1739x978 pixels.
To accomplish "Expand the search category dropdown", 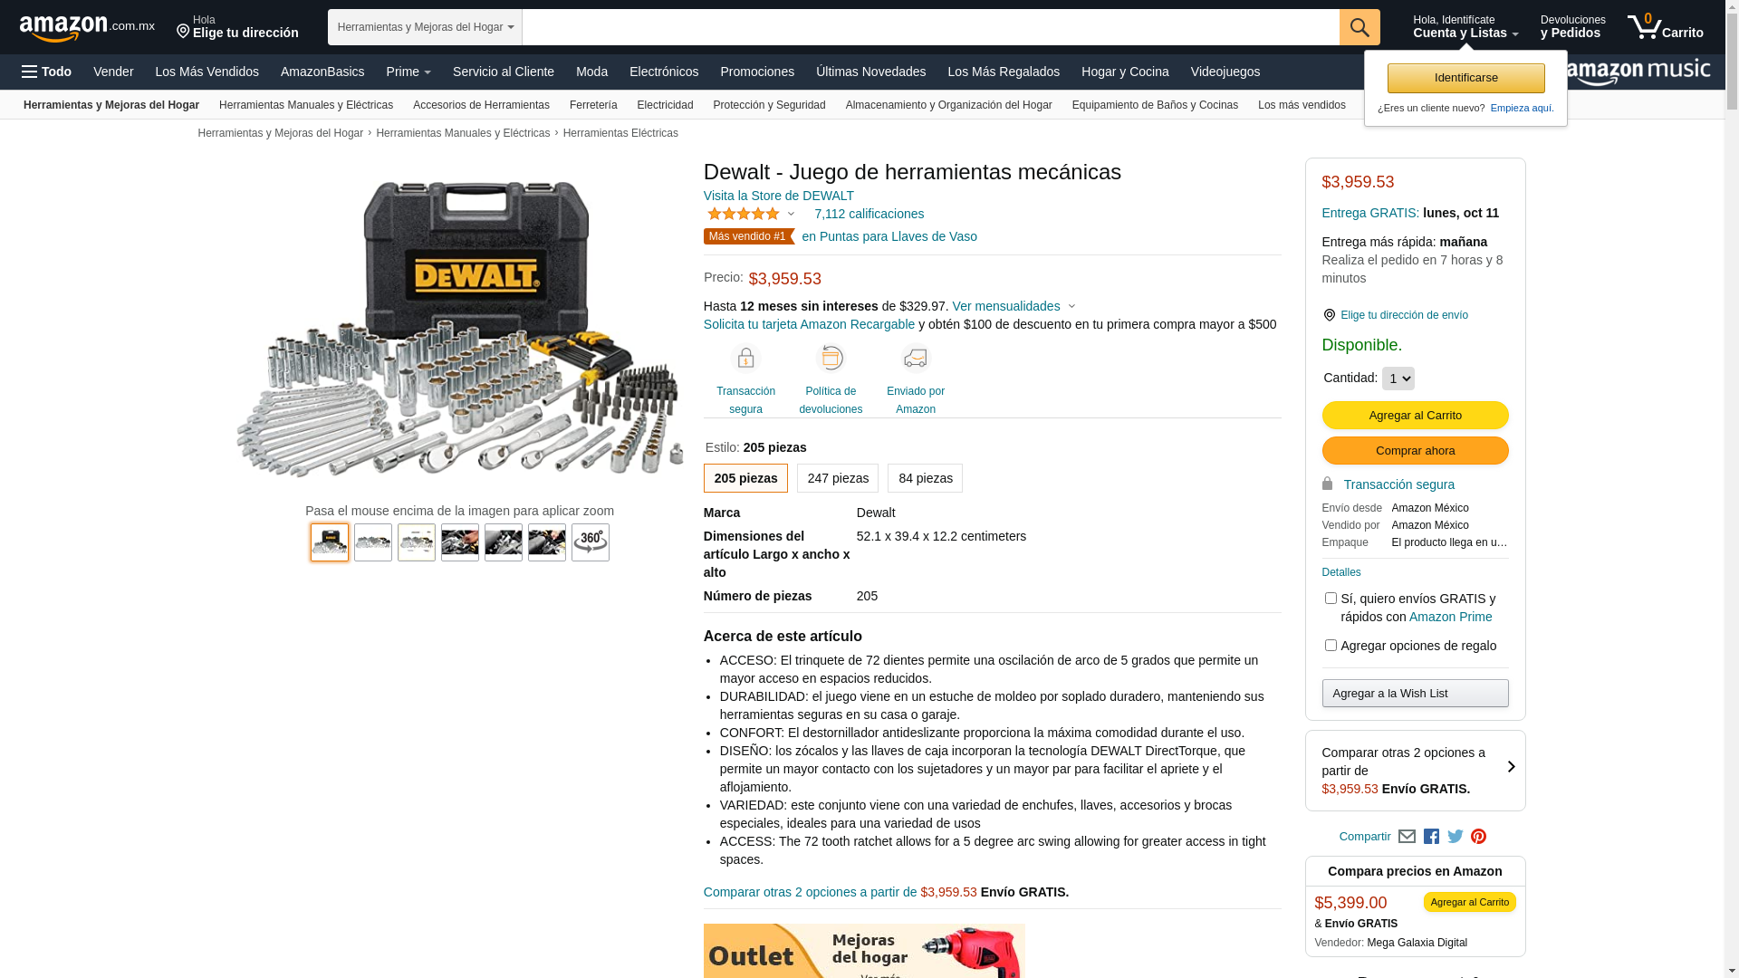I will coord(425,27).
